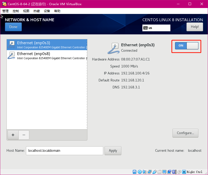Image resolution: width=208 pixels, height=175 pixels.
Task: Click the display status icon
Action: [x=164, y=172]
